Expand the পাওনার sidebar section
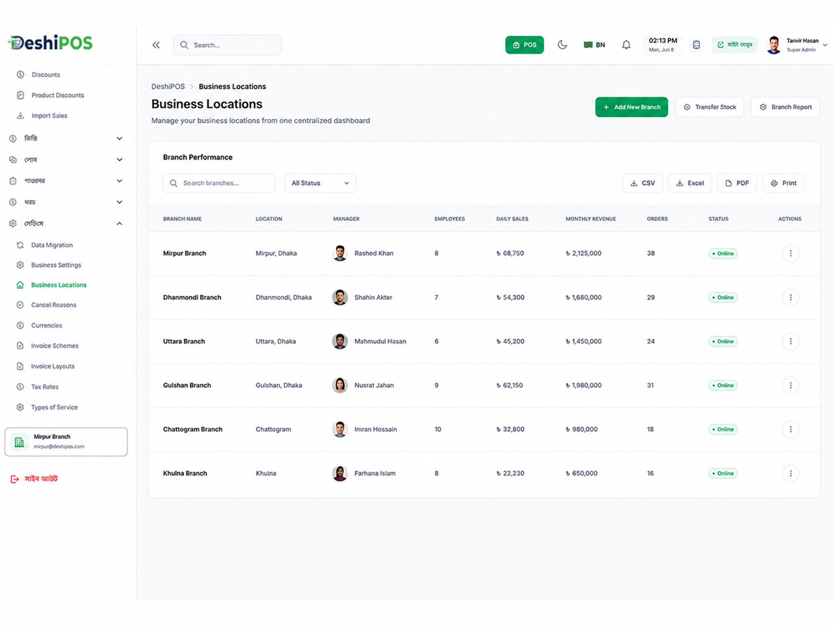This screenshot has width=834, height=628. pyautogui.click(x=66, y=181)
